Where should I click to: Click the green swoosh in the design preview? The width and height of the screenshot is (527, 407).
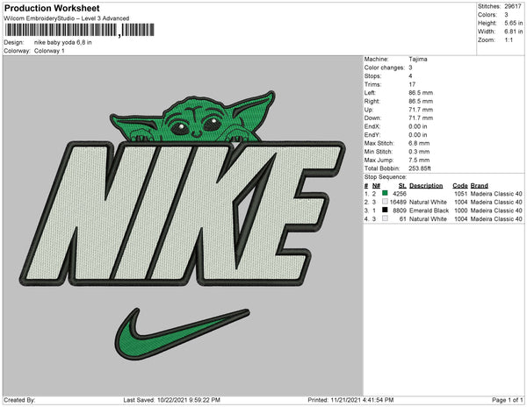[x=182, y=334]
